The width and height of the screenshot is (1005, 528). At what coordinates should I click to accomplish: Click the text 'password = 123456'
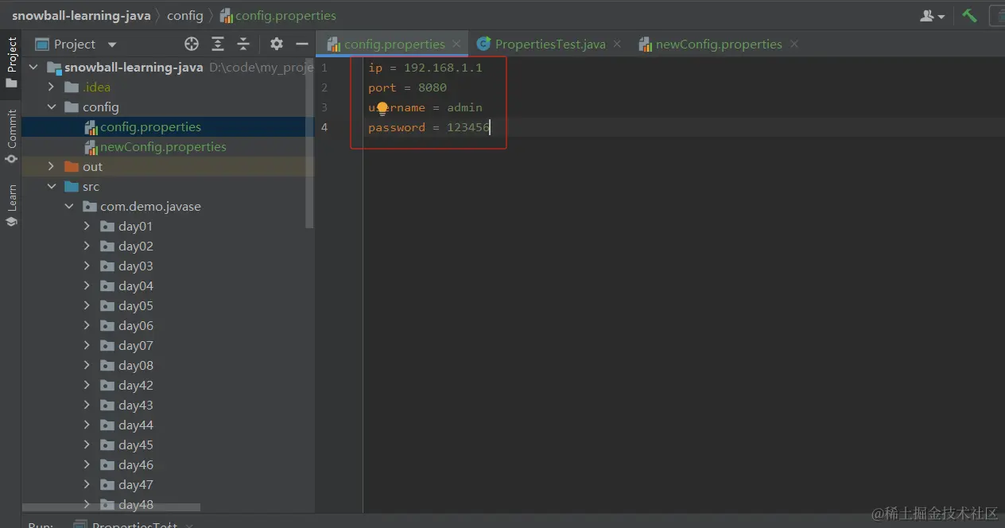[x=429, y=127]
